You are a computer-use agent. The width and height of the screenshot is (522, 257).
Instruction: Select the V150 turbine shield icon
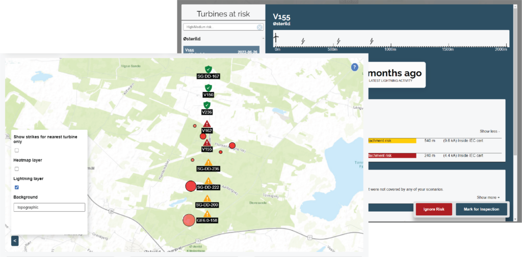(x=208, y=88)
